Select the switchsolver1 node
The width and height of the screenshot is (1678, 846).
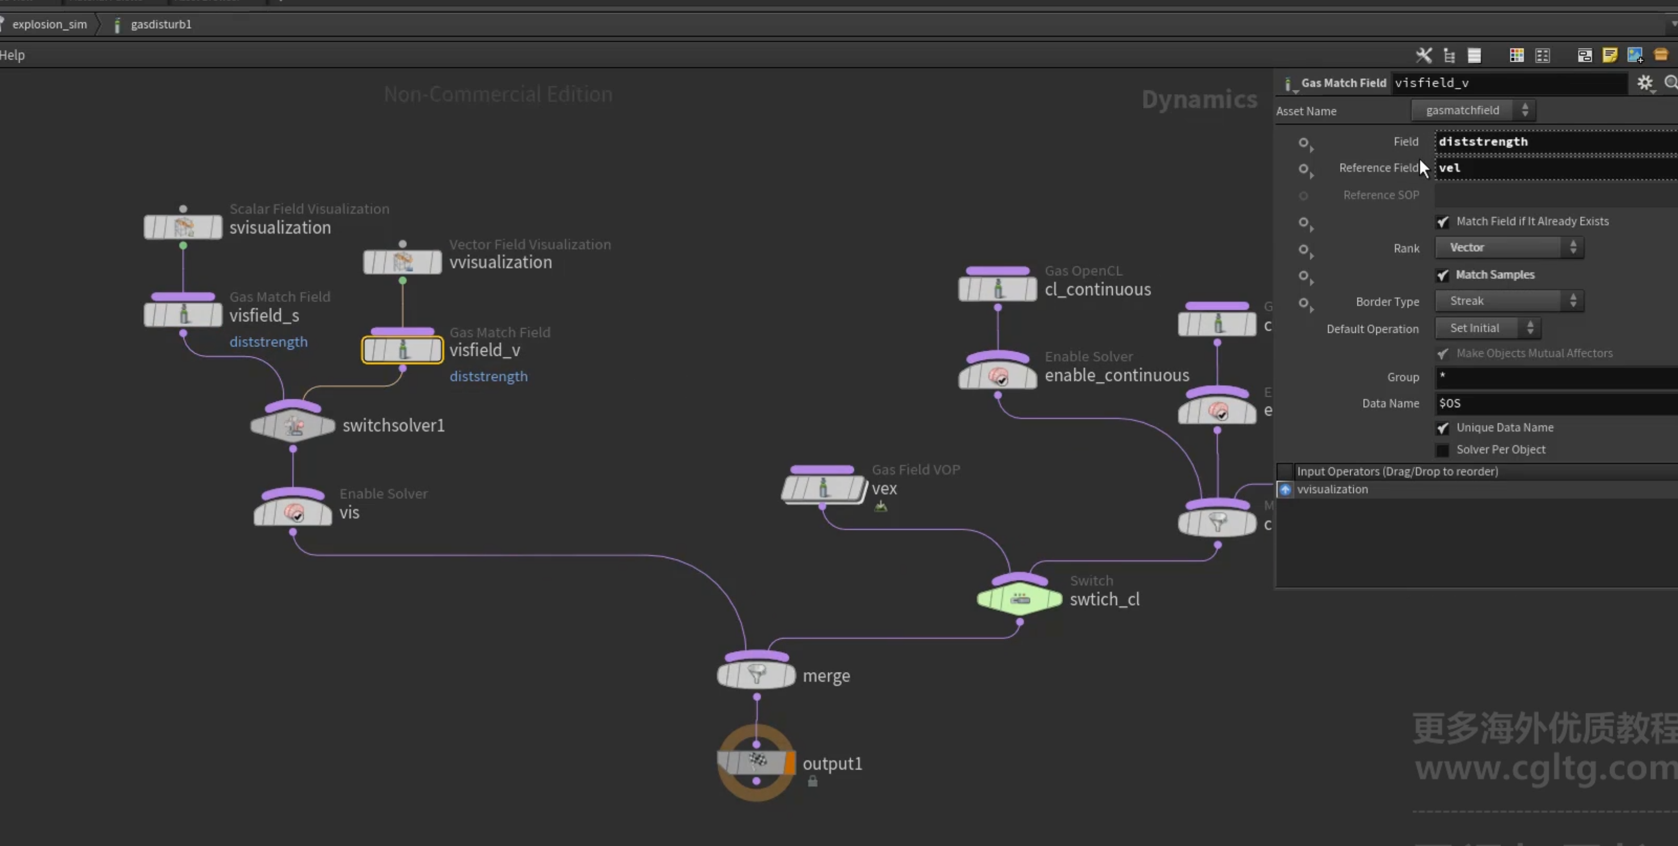coord(293,425)
